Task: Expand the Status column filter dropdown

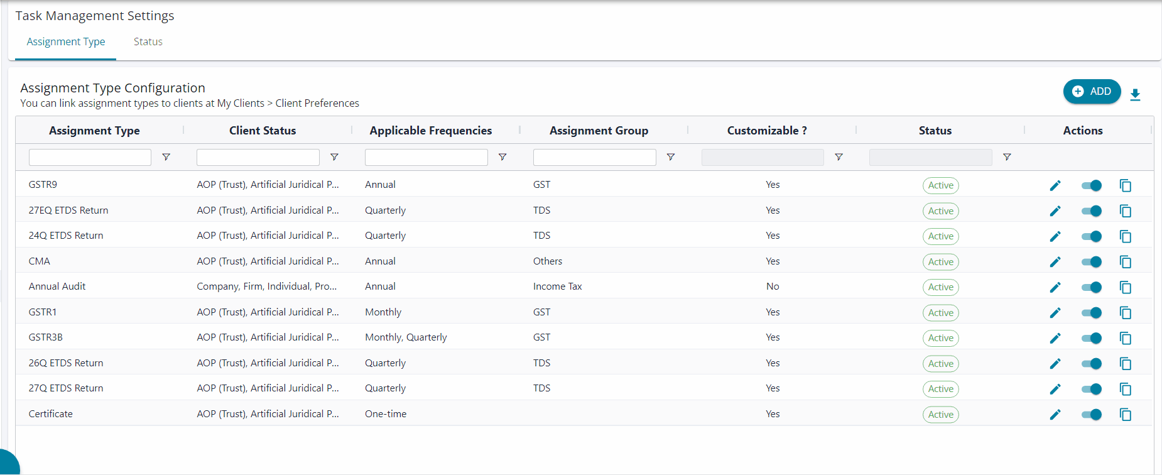Action: point(1007,157)
